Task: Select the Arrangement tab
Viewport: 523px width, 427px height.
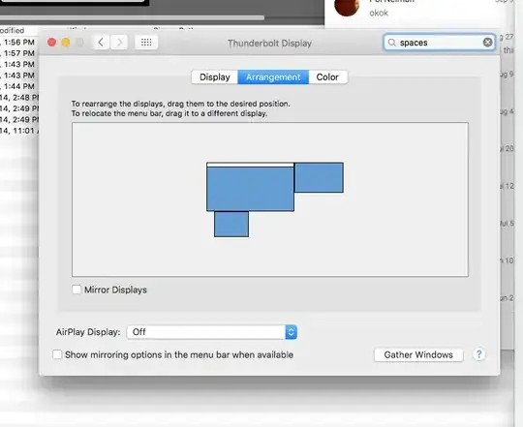Action: (x=273, y=77)
